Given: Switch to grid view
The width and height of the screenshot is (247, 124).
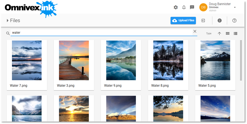Looking at the screenshot, I should tap(227, 34).
